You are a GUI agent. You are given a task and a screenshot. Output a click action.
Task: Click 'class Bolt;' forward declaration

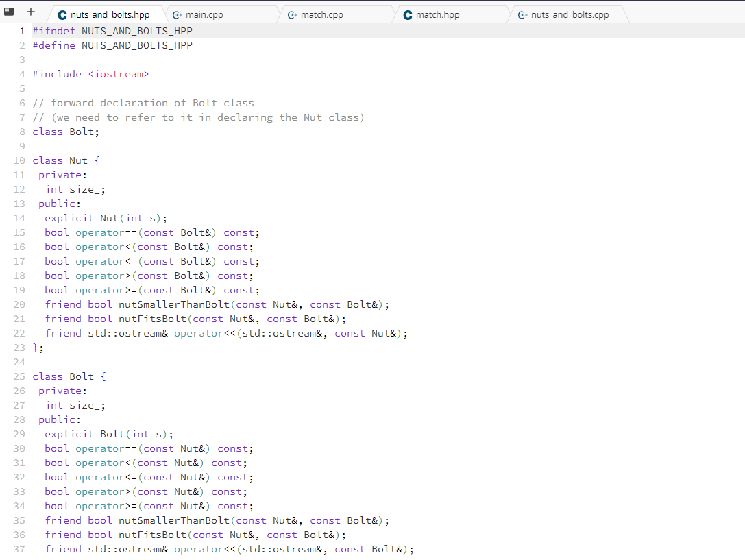point(66,132)
